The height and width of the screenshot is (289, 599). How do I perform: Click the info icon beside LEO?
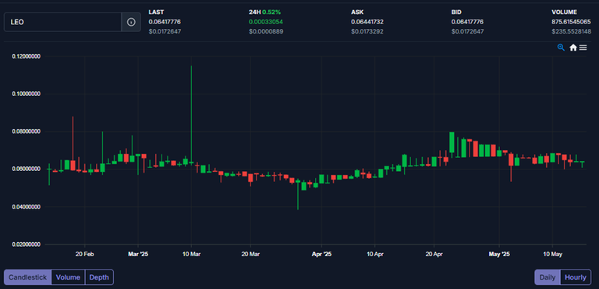(131, 22)
